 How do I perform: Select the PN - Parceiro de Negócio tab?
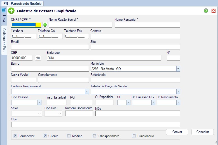(x=22, y=3)
